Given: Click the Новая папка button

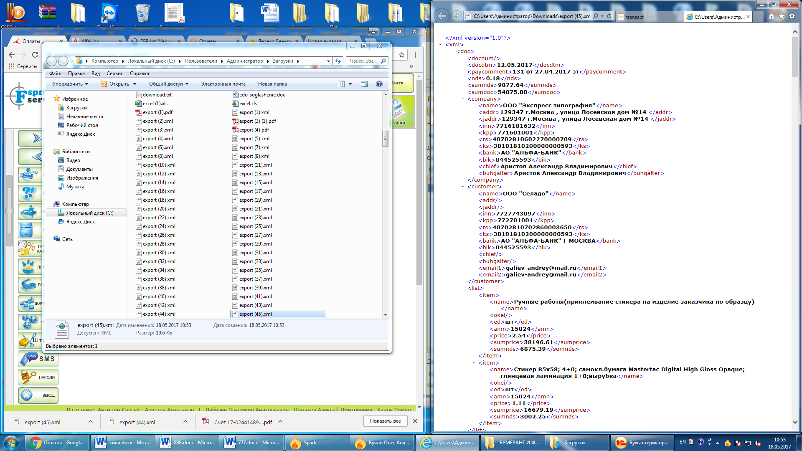Looking at the screenshot, I should tap(272, 84).
